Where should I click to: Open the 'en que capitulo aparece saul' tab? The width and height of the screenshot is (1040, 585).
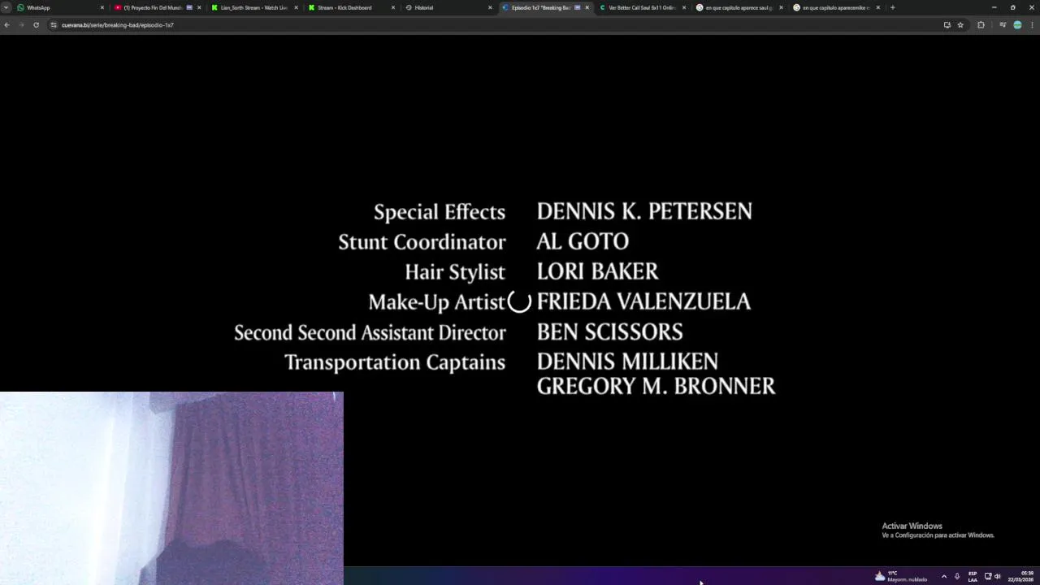pos(739,7)
